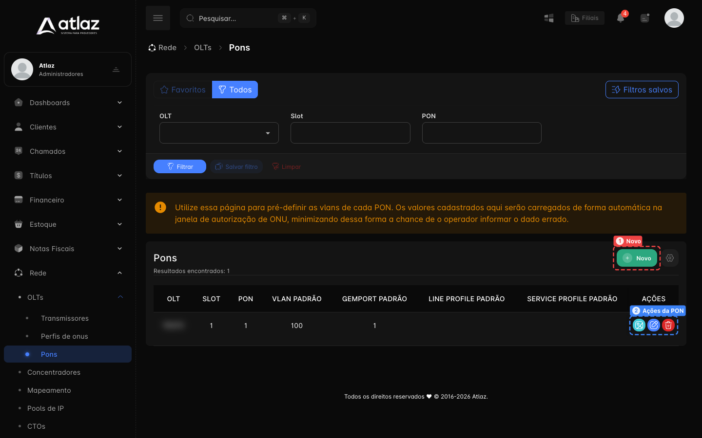Open the OLT dropdown filter
Viewport: 702px width, 438px height.
click(x=219, y=133)
